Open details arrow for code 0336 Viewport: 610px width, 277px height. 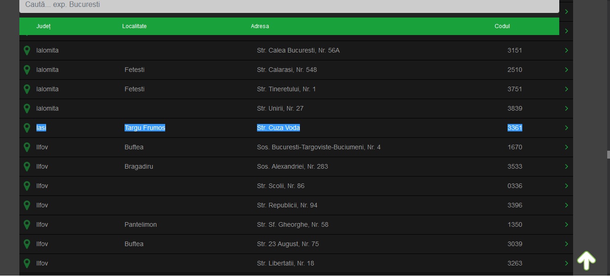tap(567, 186)
